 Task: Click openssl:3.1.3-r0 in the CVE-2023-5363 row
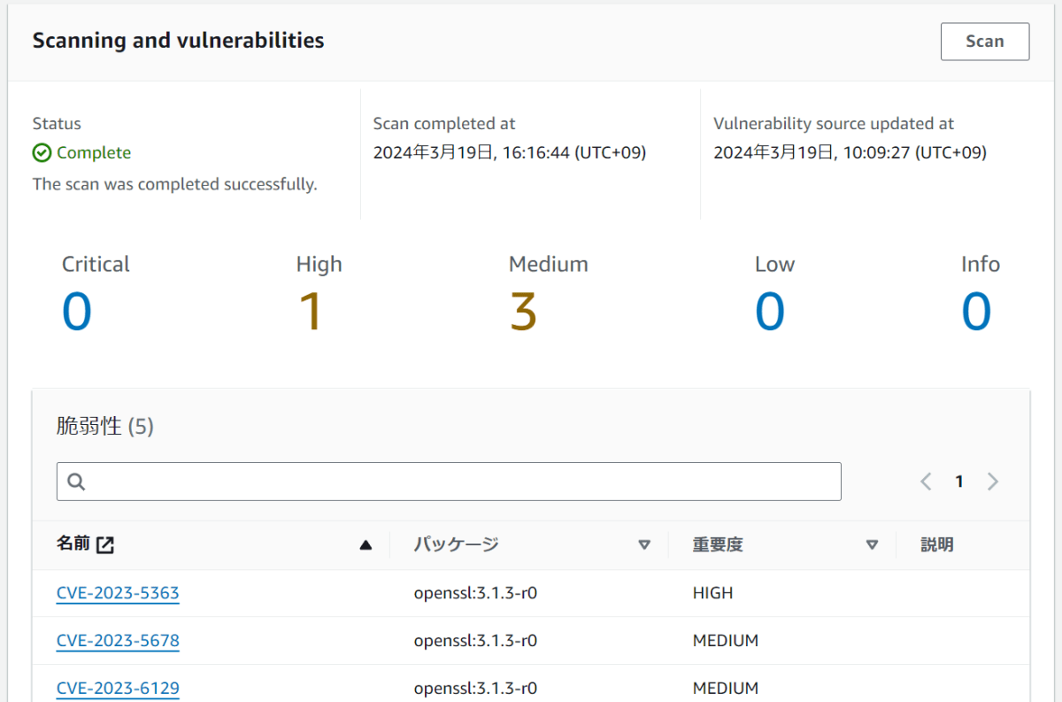[x=475, y=593]
